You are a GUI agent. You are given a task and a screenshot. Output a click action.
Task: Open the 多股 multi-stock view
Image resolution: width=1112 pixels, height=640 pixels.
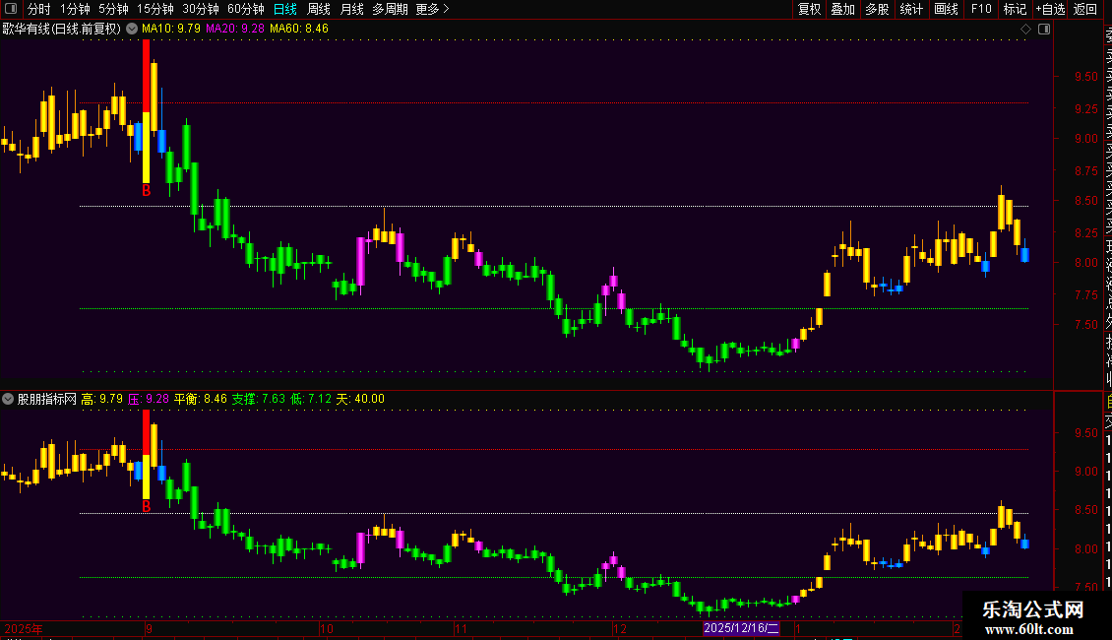click(x=877, y=9)
